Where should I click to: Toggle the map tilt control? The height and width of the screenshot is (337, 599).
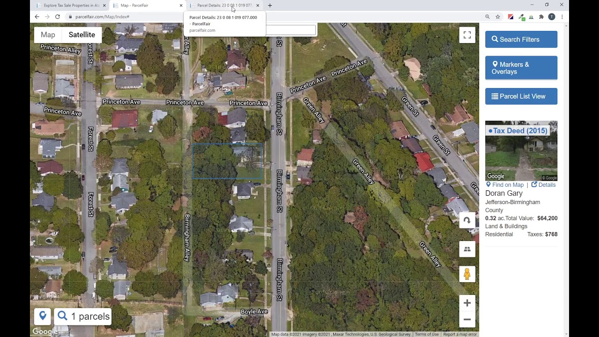pyautogui.click(x=467, y=249)
